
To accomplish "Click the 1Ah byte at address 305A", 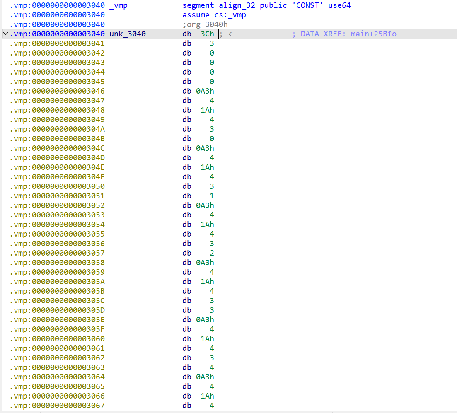I will (207, 282).
